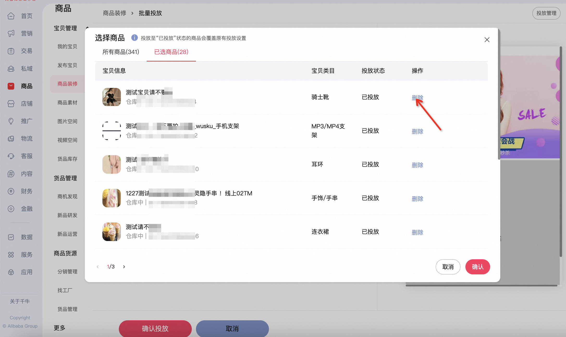Select the 已选商品(28) tab
The height and width of the screenshot is (337, 566).
(171, 52)
